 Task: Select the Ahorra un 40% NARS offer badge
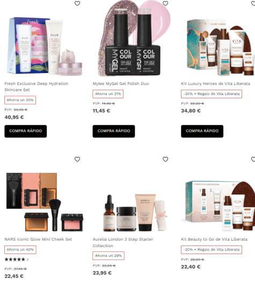[20, 250]
